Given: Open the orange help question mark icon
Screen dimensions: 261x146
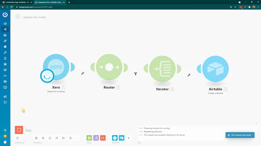Looking at the screenshot, I should [x=5, y=136].
